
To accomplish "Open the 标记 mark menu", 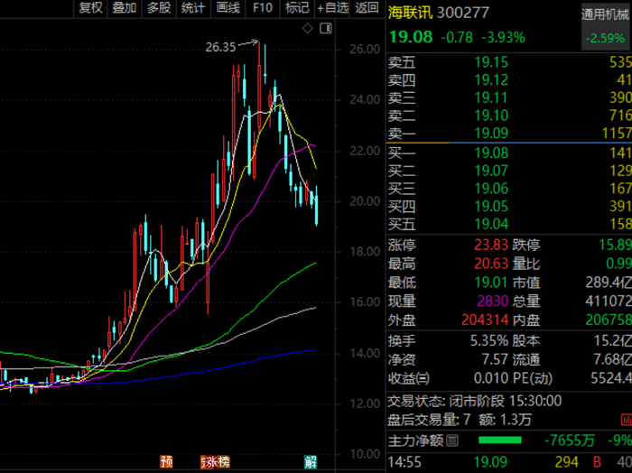I will (x=297, y=7).
